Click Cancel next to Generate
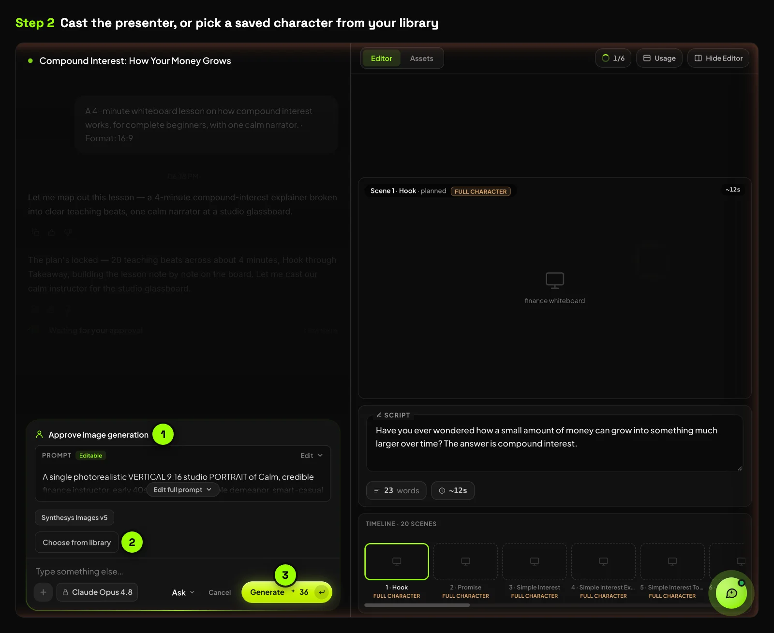This screenshot has height=633, width=774. pyautogui.click(x=220, y=592)
